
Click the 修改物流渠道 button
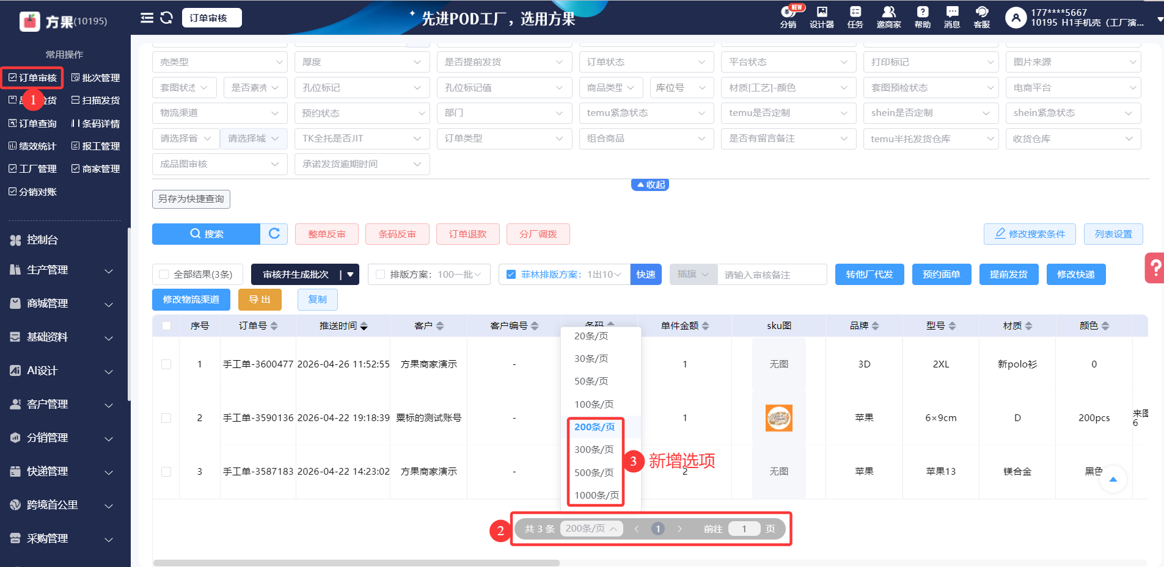click(x=191, y=300)
